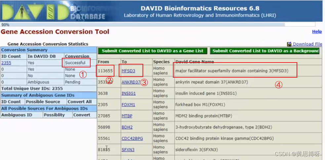Click the 'David Gene Name' column header

point(195,62)
